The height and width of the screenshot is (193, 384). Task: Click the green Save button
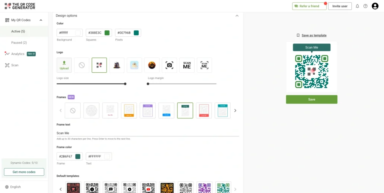(312, 100)
